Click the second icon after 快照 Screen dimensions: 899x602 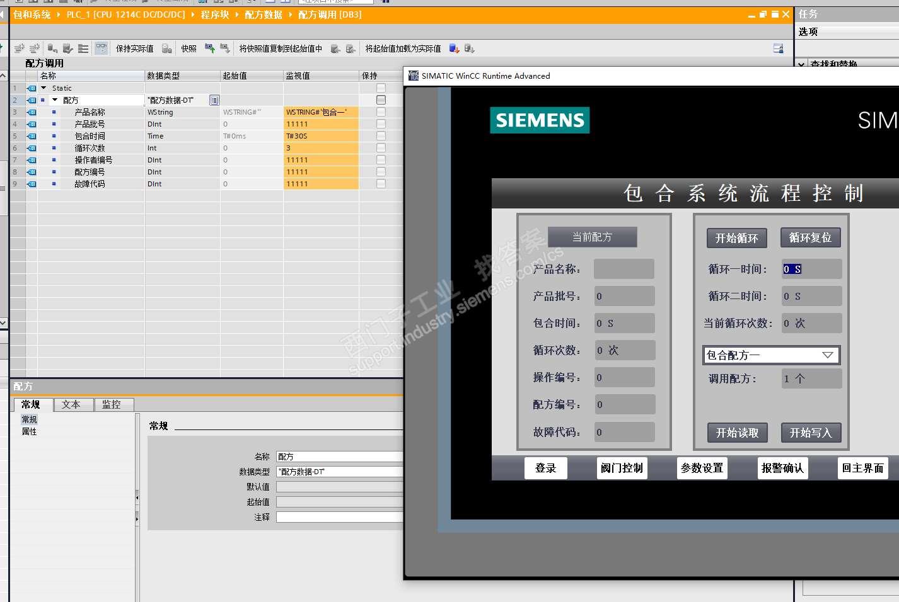[225, 48]
